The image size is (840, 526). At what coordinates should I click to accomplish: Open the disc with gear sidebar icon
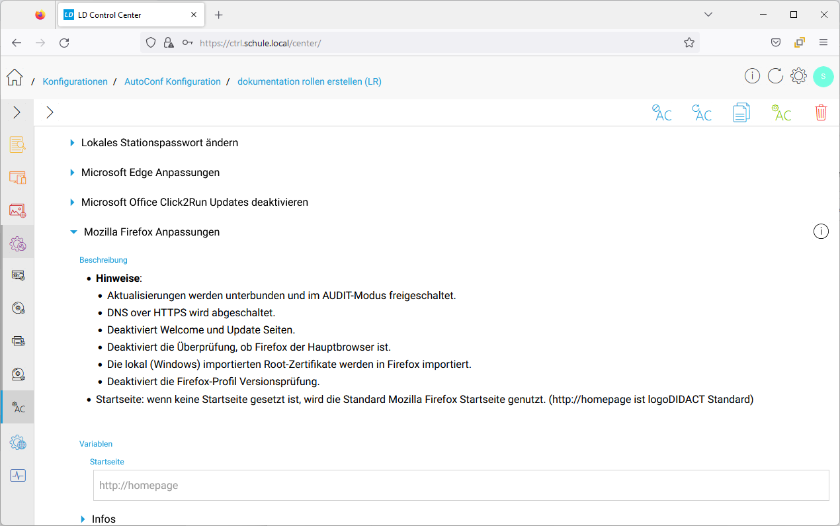(18, 308)
